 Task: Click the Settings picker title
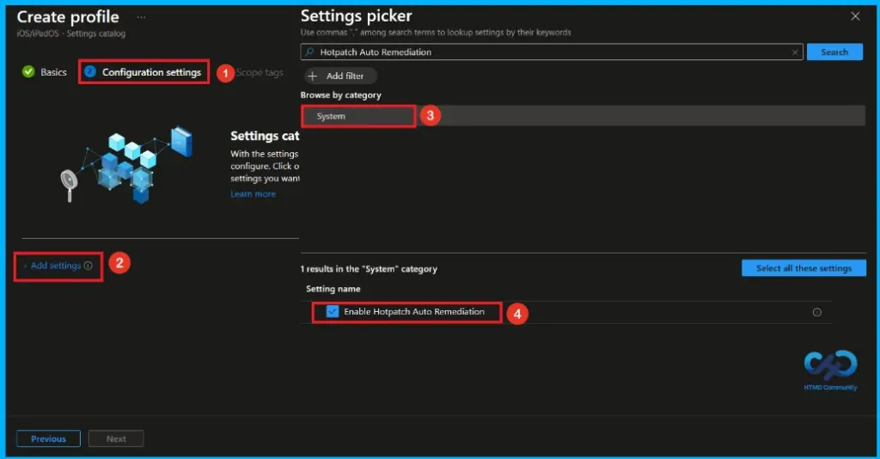pyautogui.click(x=357, y=15)
